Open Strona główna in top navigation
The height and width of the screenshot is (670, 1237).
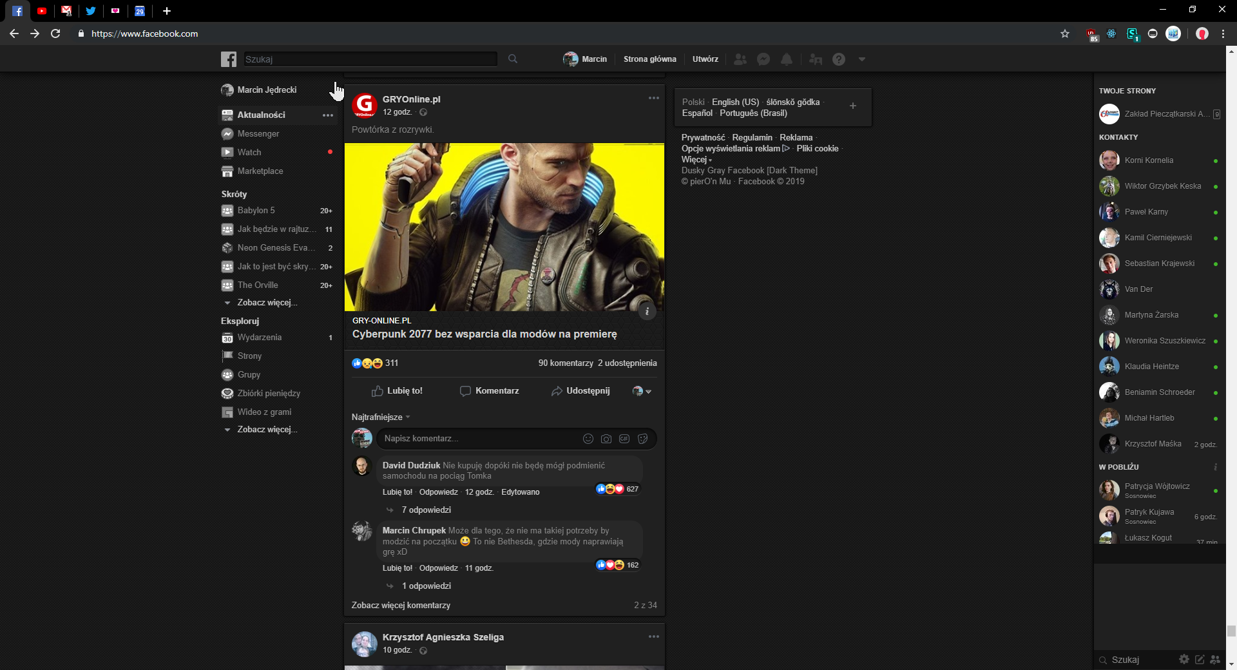coord(649,59)
